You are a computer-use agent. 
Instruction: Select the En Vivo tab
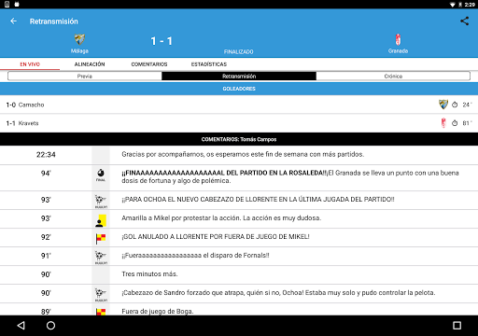tap(30, 64)
